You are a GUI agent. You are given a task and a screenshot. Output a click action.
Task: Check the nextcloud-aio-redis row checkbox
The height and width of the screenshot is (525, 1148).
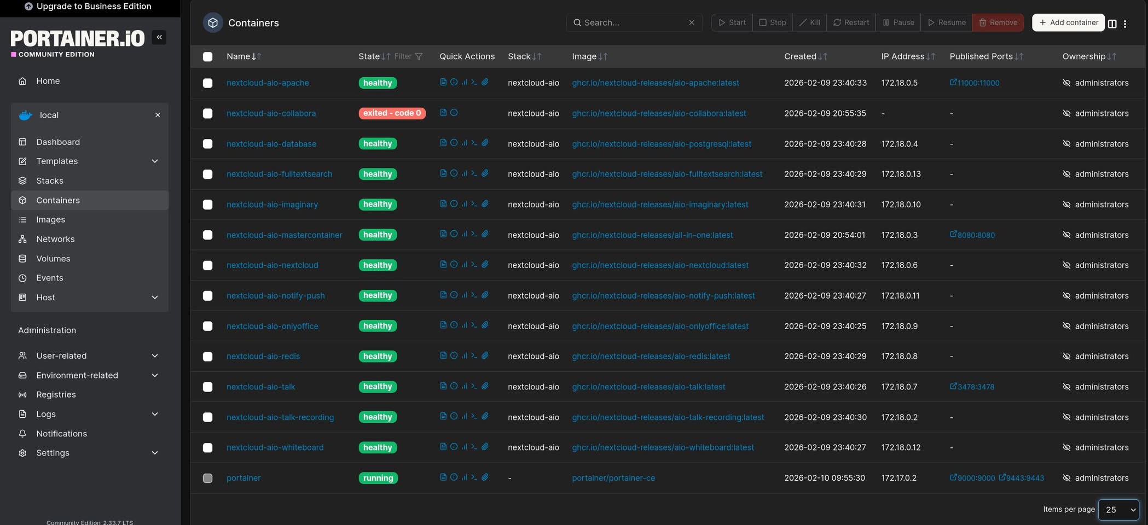coord(207,357)
